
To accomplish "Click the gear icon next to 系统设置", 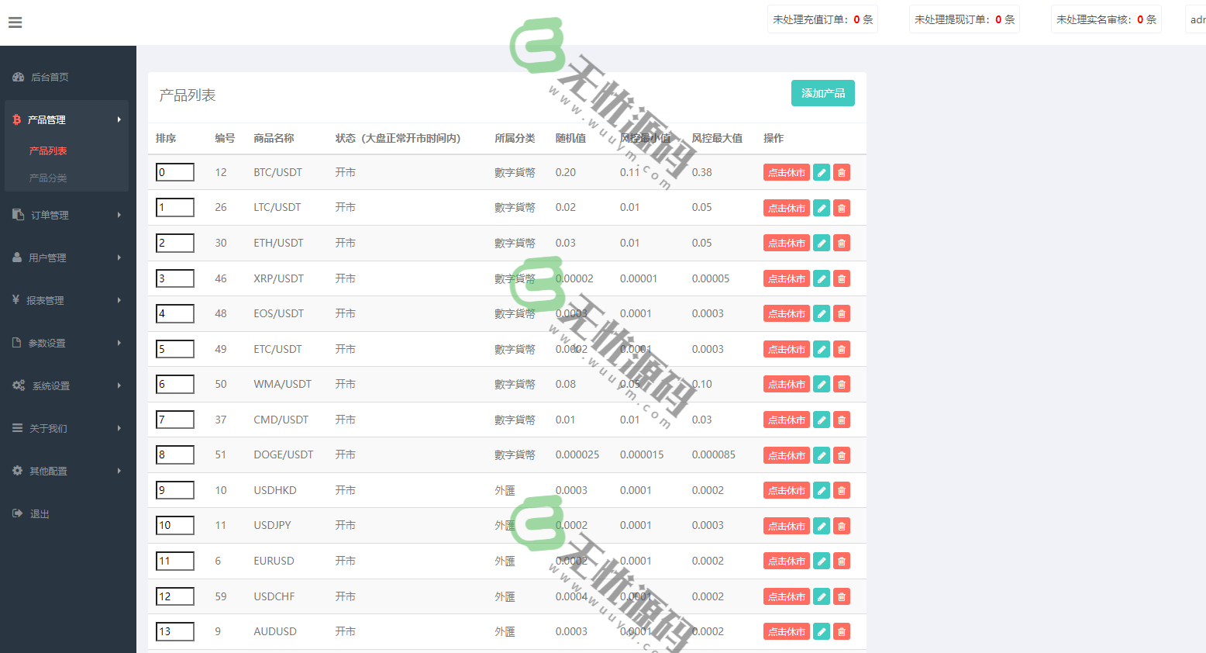I will (18, 385).
